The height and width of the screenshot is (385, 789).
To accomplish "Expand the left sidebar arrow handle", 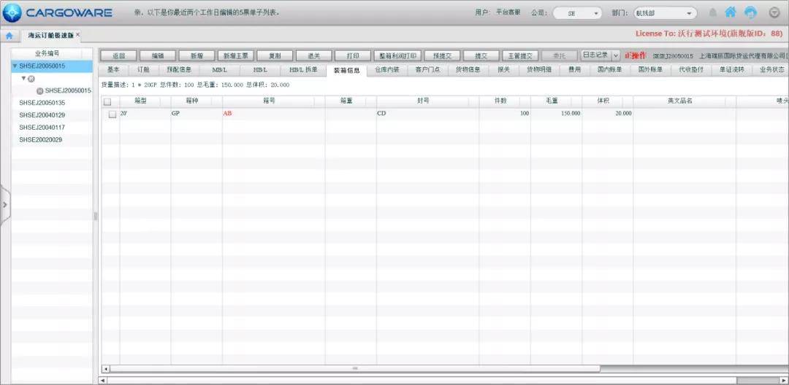I will pyautogui.click(x=4, y=205).
